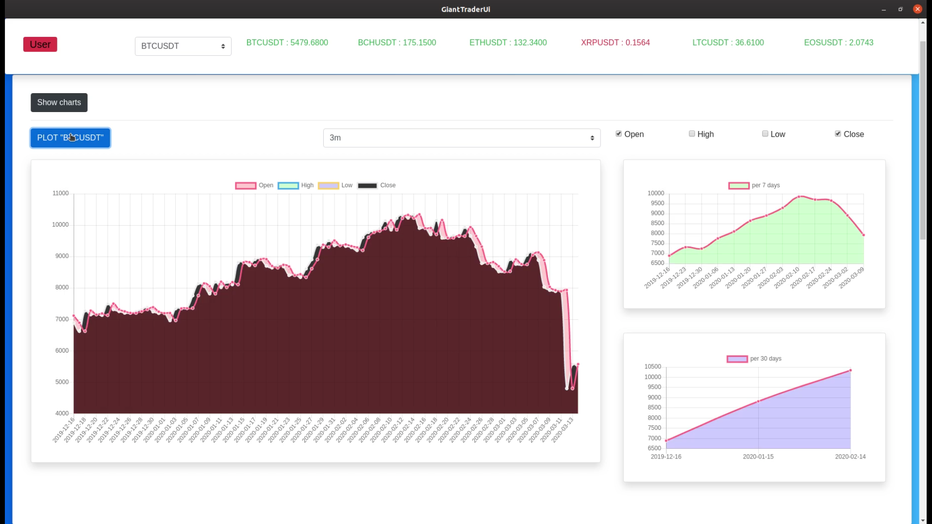932x524 pixels.
Task: Click the 11000 y-axis label on main chart
Action: click(61, 194)
